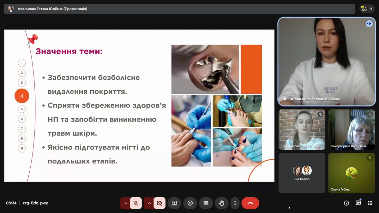Select slide number 5 in presentation
Viewport: 379px width, 213px height.
(22, 109)
